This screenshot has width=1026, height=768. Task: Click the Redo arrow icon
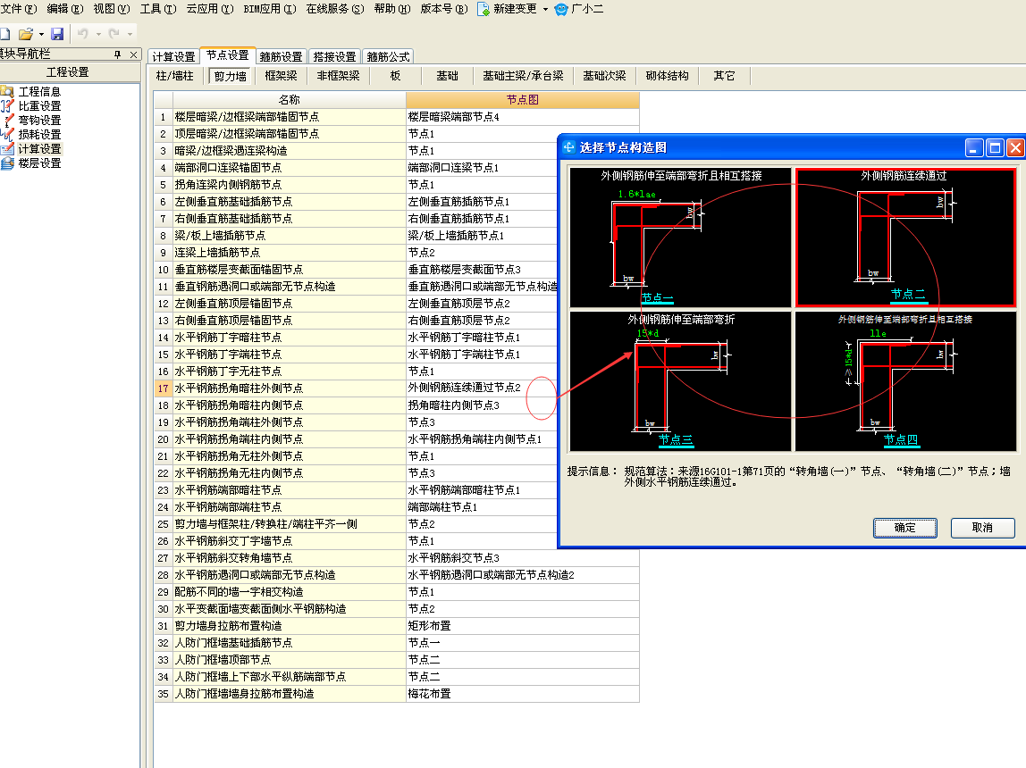(114, 33)
